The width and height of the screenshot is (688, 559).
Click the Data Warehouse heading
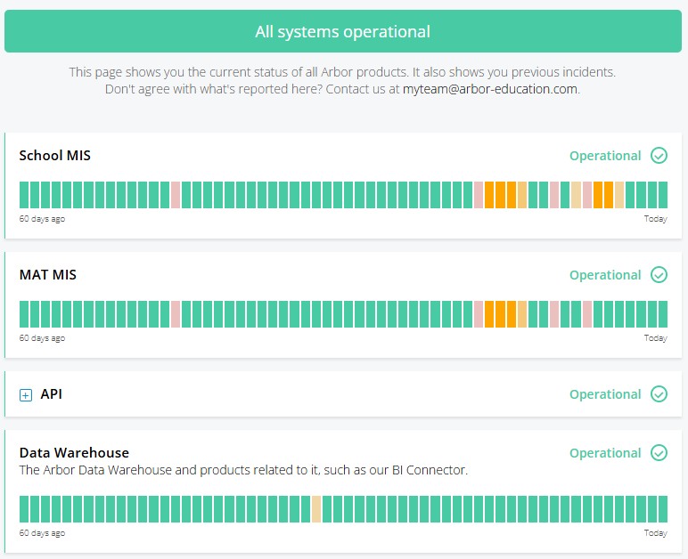(x=74, y=453)
